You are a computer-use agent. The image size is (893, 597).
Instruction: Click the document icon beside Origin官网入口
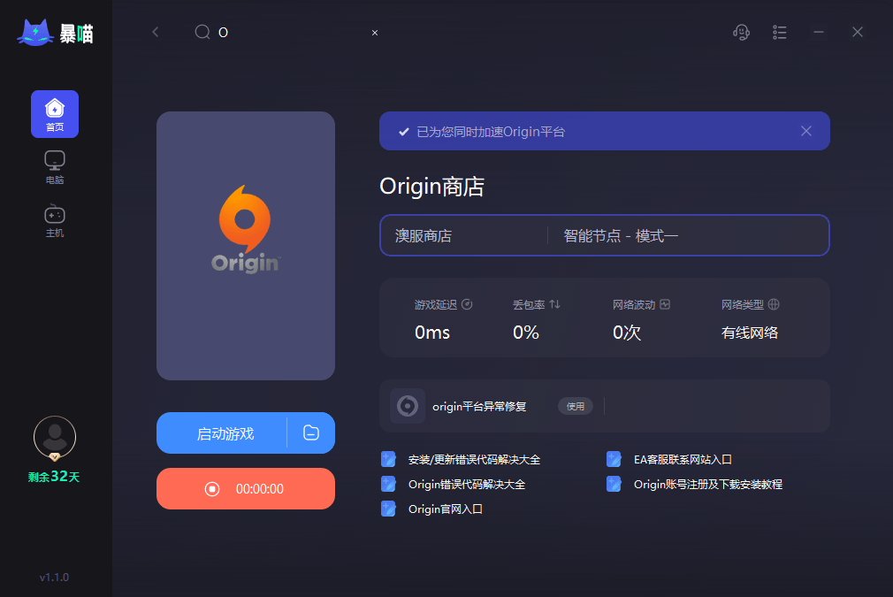[x=388, y=509]
